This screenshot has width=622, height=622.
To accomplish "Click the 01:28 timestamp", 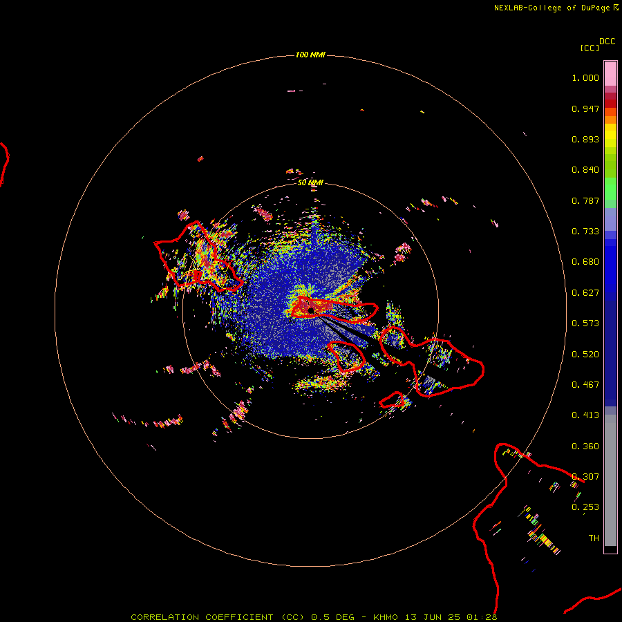I will click(x=482, y=617).
